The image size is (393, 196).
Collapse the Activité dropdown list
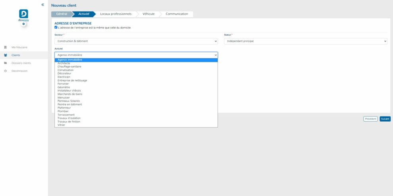136,55
